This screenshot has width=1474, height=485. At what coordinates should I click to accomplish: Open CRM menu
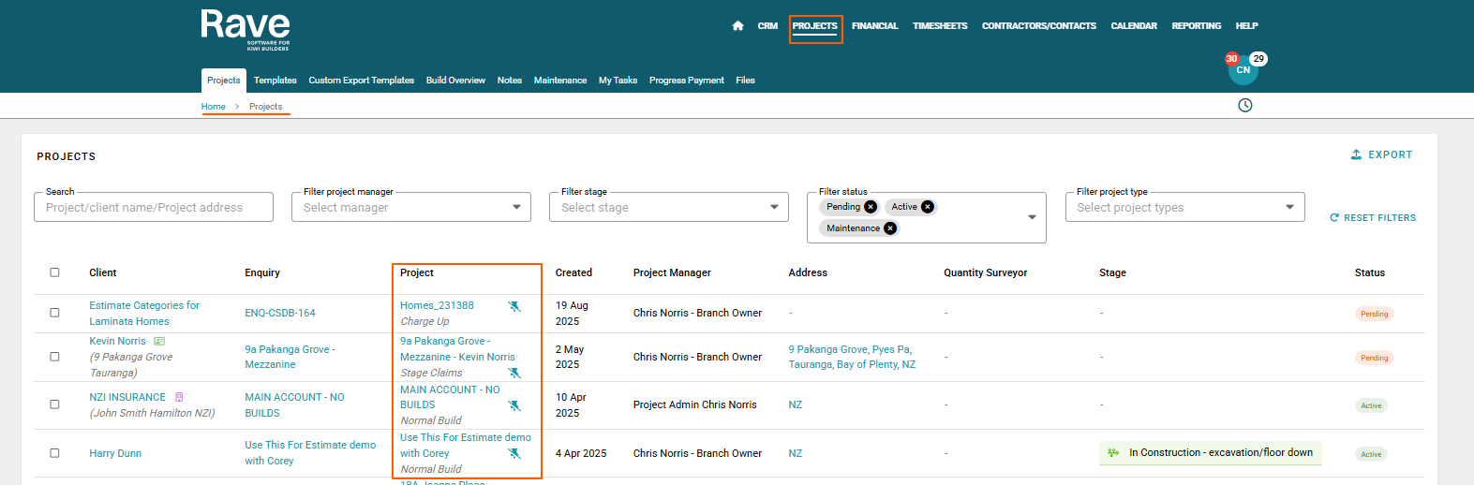[767, 26]
